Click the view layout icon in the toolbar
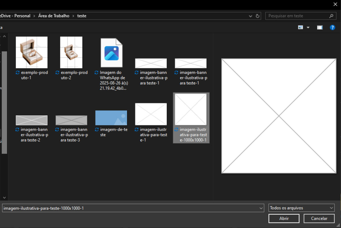Viewport: 341px width, 228px height. tap(301, 28)
